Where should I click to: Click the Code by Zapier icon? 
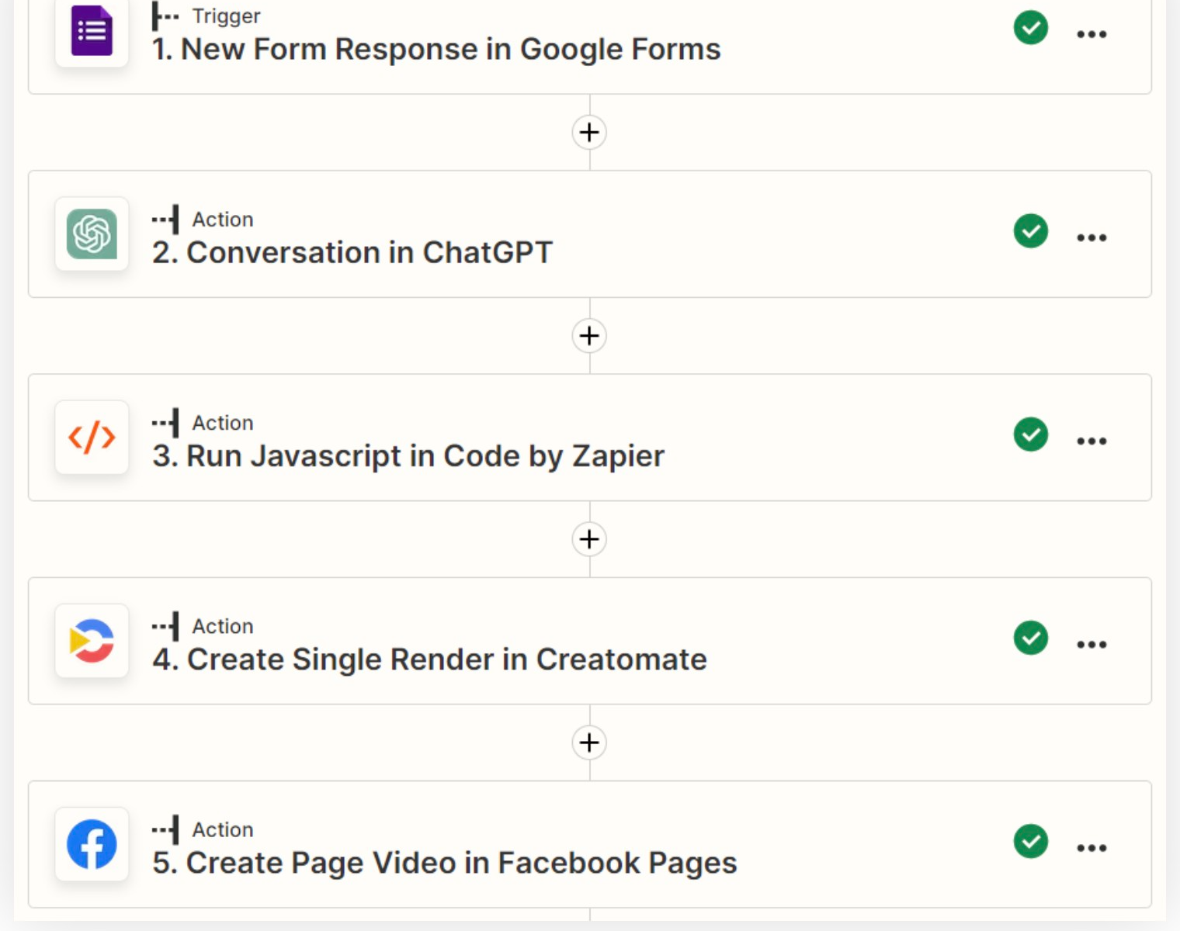(92, 438)
